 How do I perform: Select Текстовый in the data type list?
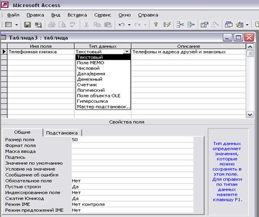click(103, 57)
